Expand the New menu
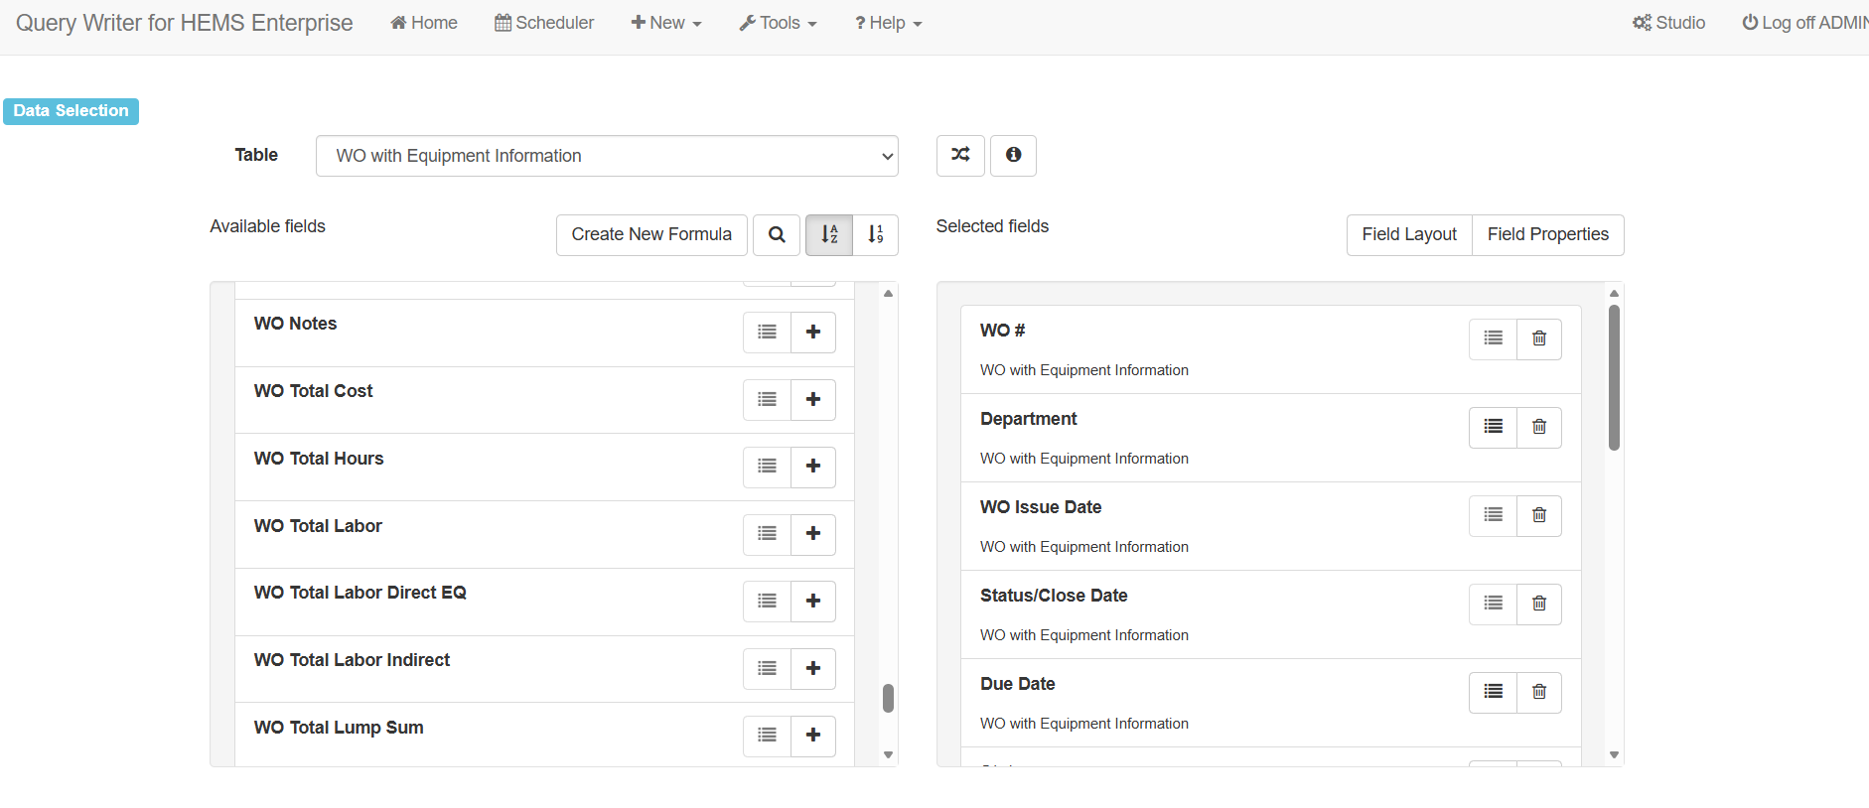1869x808 pixels. 666,23
